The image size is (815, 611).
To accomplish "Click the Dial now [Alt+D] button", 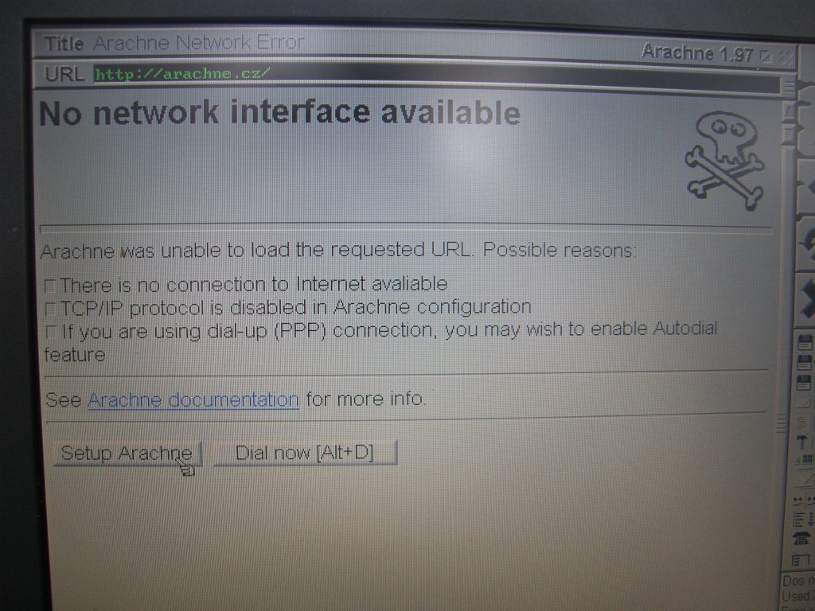I will [x=305, y=453].
